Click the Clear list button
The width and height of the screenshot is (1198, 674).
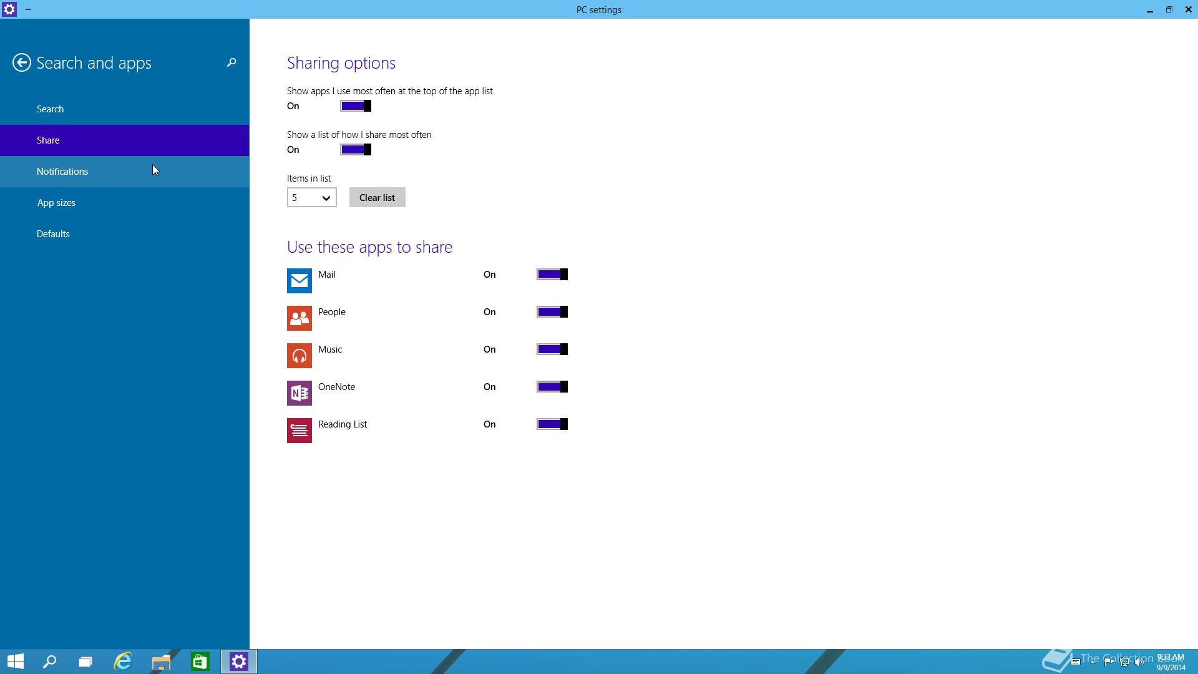click(377, 197)
